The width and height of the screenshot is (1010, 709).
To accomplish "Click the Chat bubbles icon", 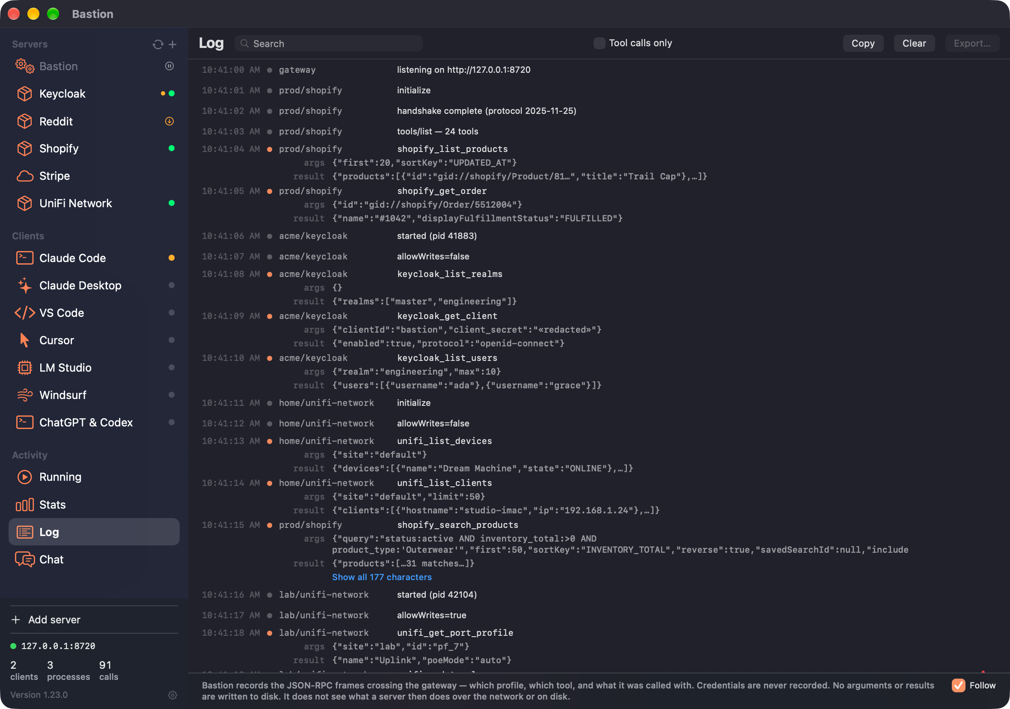I will click(x=25, y=560).
